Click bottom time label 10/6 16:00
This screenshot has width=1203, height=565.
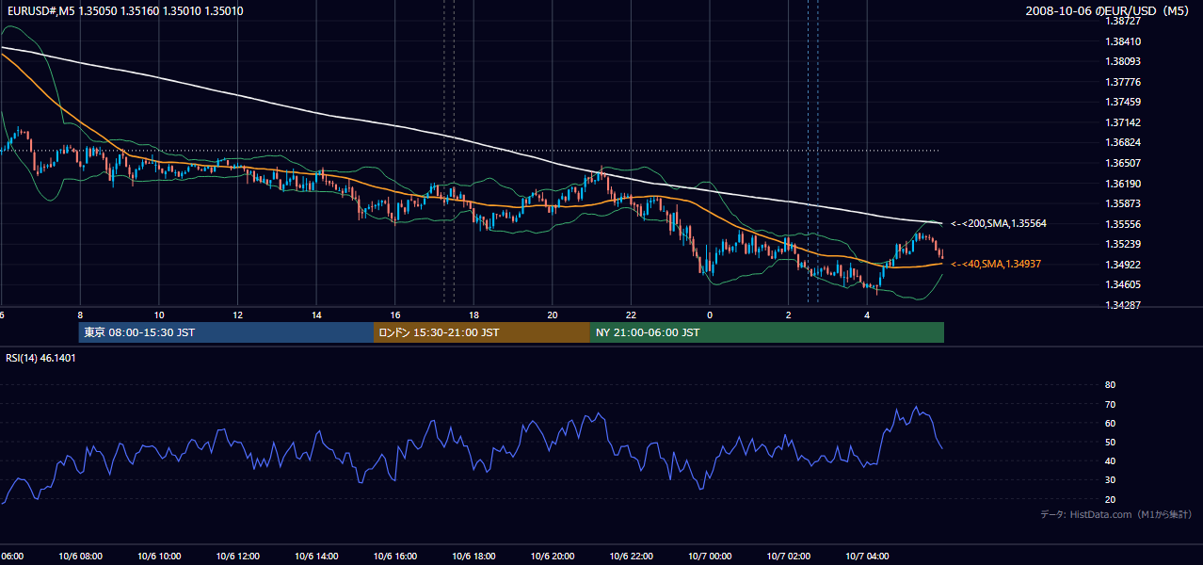[x=395, y=557]
